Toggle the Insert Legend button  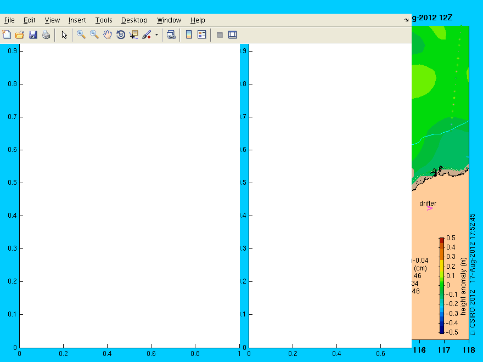pyautogui.click(x=202, y=35)
